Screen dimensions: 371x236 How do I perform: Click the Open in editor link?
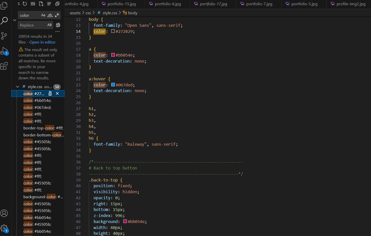[x=42, y=42]
